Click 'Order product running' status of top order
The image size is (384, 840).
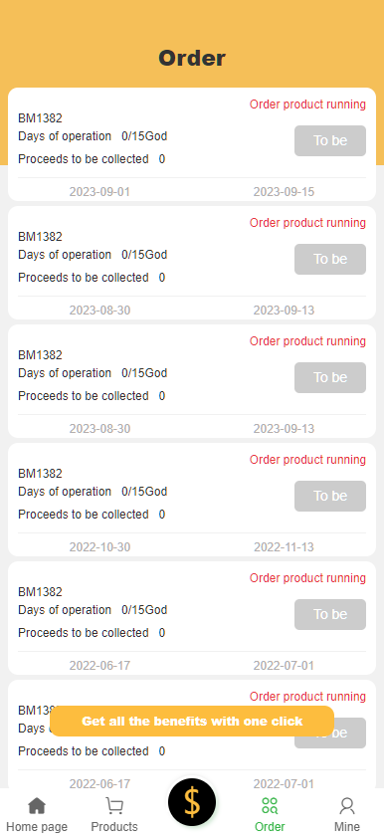tap(307, 105)
